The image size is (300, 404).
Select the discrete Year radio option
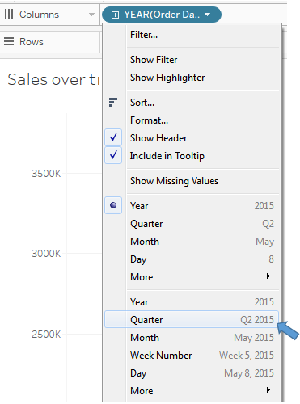coord(113,205)
